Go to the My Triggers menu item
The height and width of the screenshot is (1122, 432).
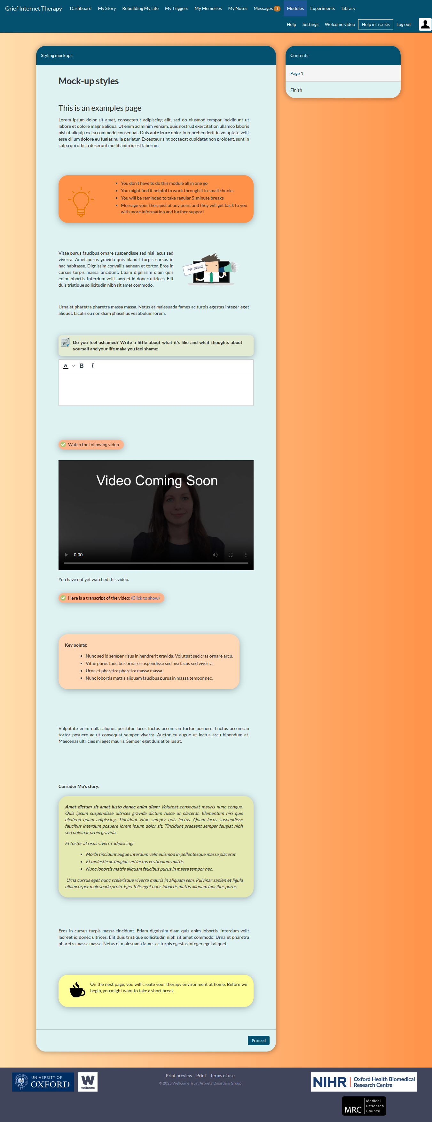click(176, 8)
